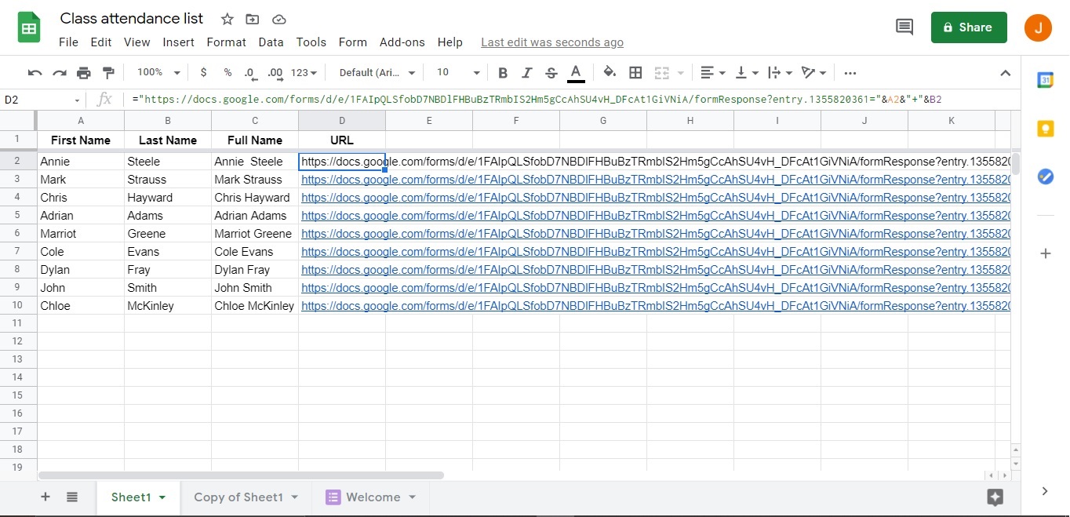Choose the fill color bucket

pyautogui.click(x=610, y=73)
